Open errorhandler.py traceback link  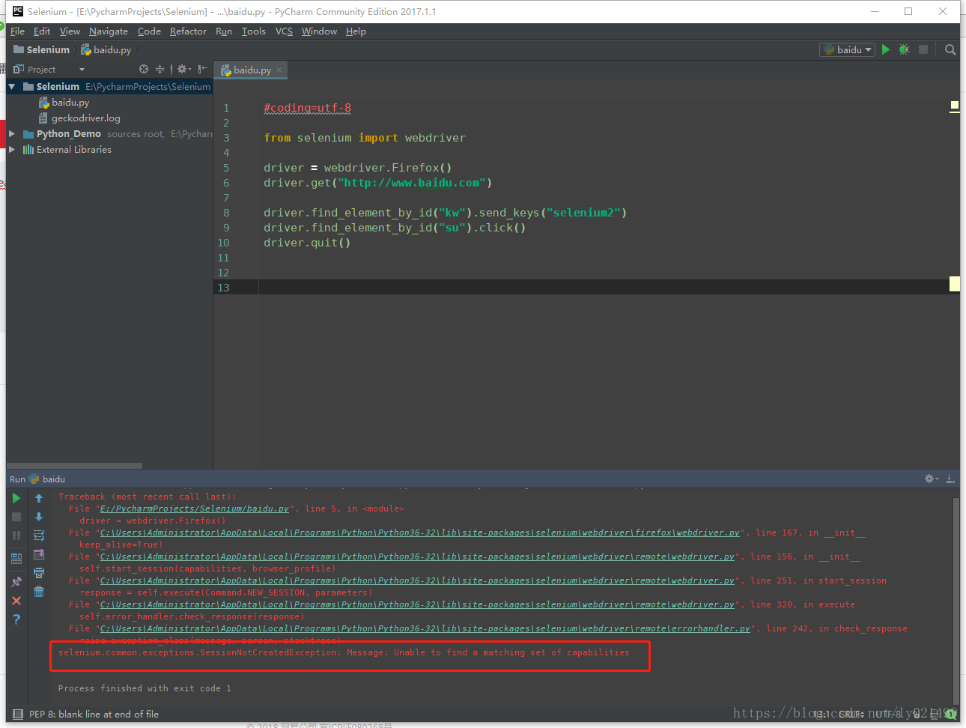[425, 628]
